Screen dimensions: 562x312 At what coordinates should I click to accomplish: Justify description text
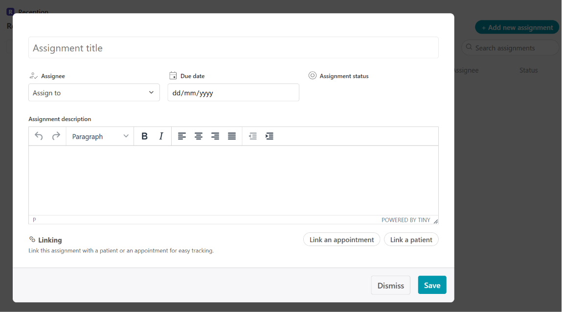(232, 136)
